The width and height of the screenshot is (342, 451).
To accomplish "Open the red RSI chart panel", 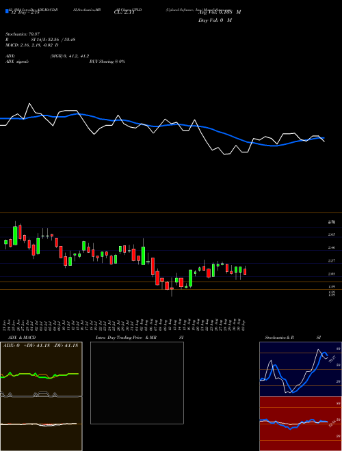I will (300, 424).
